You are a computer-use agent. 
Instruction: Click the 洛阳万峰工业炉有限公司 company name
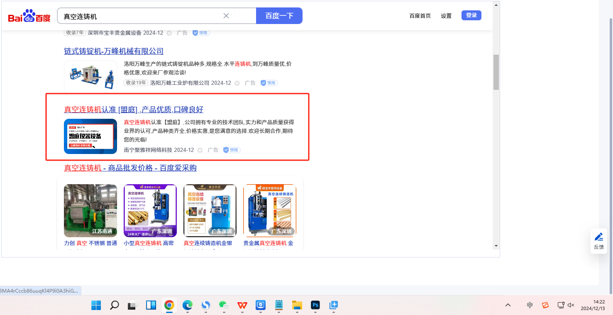click(180, 83)
